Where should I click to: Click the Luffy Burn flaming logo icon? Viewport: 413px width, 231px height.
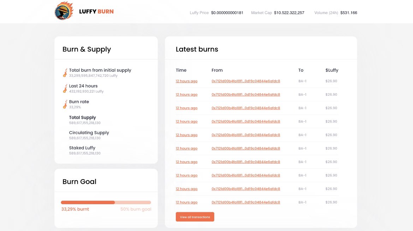coord(64,11)
